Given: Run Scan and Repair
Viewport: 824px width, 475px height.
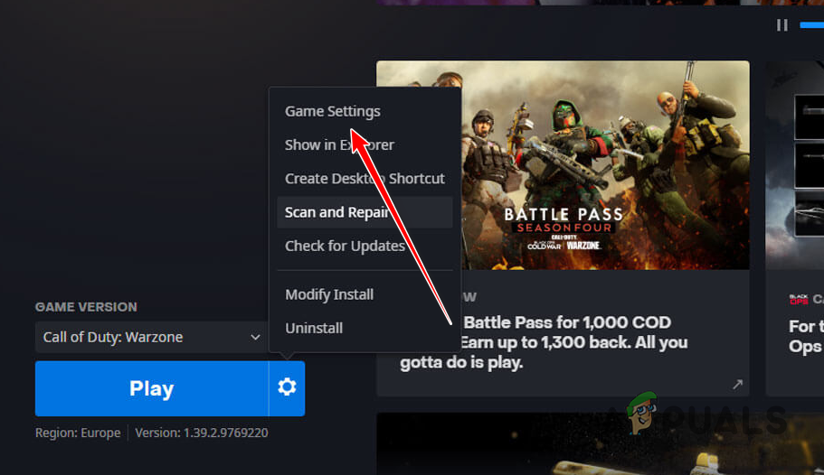Looking at the screenshot, I should (365, 212).
